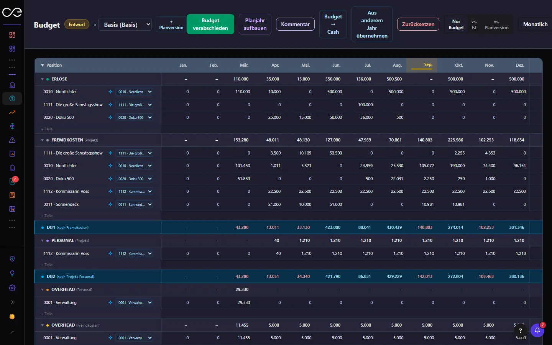Image resolution: width=552 pixels, height=345 pixels.
Task: Click the orange sun theme icon
Action: tap(12, 317)
